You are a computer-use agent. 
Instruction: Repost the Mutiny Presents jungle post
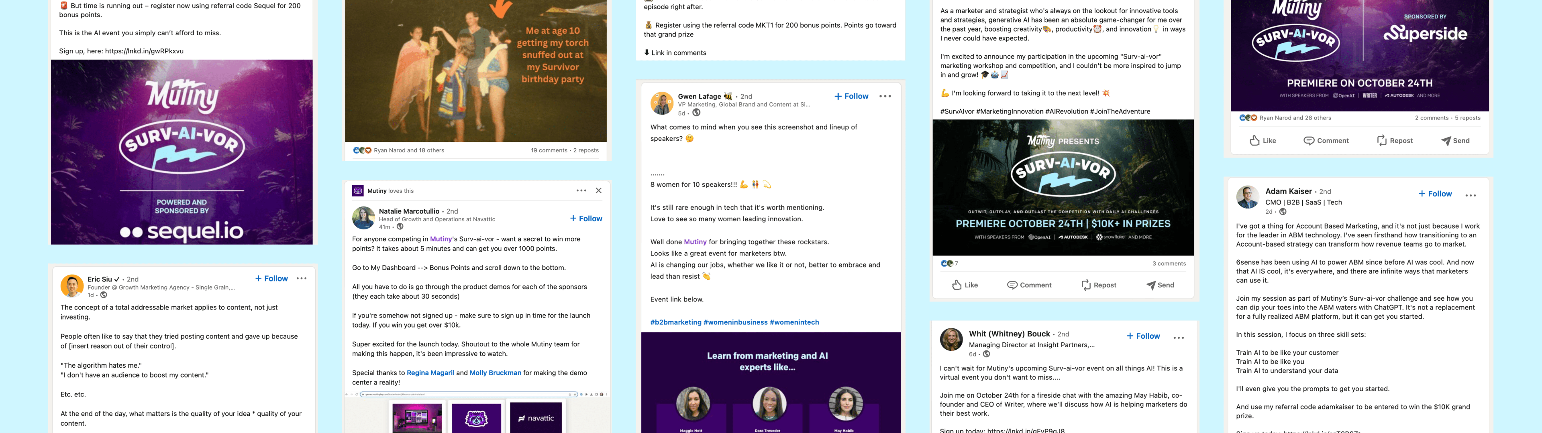click(x=1098, y=285)
